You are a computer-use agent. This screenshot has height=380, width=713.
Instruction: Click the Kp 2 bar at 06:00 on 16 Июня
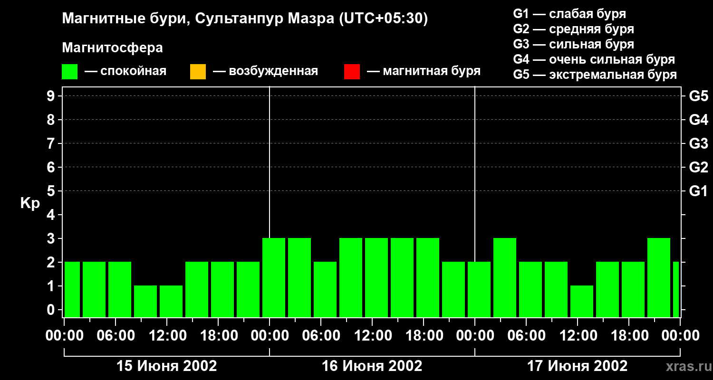(x=325, y=289)
